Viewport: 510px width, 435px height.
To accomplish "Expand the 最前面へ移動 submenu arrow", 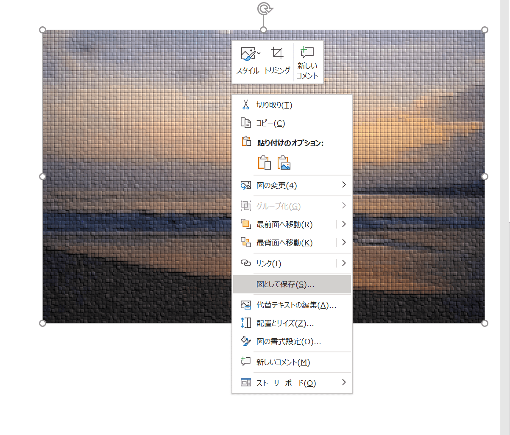I will 344,224.
